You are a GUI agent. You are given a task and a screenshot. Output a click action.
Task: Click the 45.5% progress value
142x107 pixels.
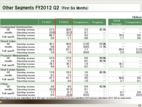[x=102, y=87]
